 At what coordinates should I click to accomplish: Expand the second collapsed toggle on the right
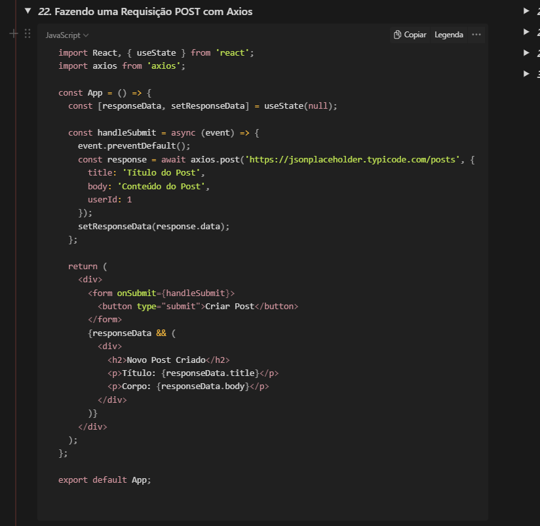pos(527,30)
